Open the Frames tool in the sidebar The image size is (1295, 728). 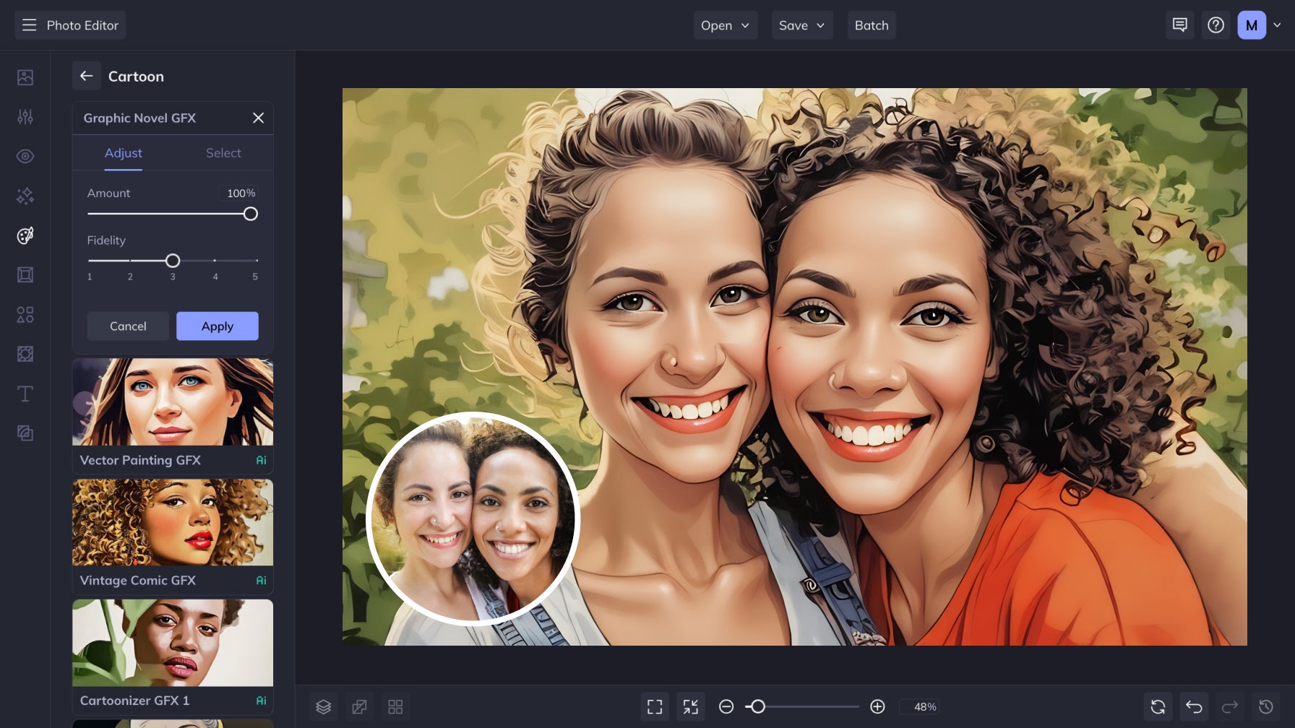coord(25,274)
